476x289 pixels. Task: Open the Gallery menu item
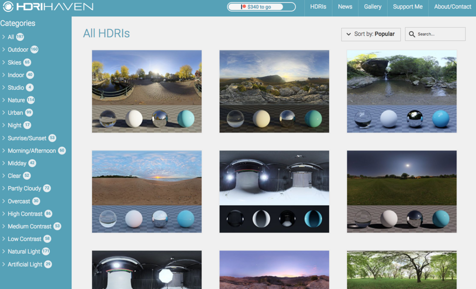point(373,7)
